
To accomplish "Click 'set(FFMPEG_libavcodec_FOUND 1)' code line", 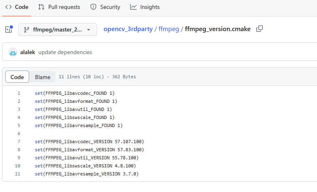I will pyautogui.click(x=74, y=93).
